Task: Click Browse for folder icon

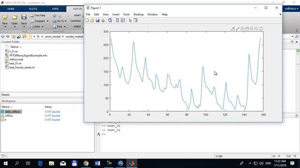Action: click(19, 36)
